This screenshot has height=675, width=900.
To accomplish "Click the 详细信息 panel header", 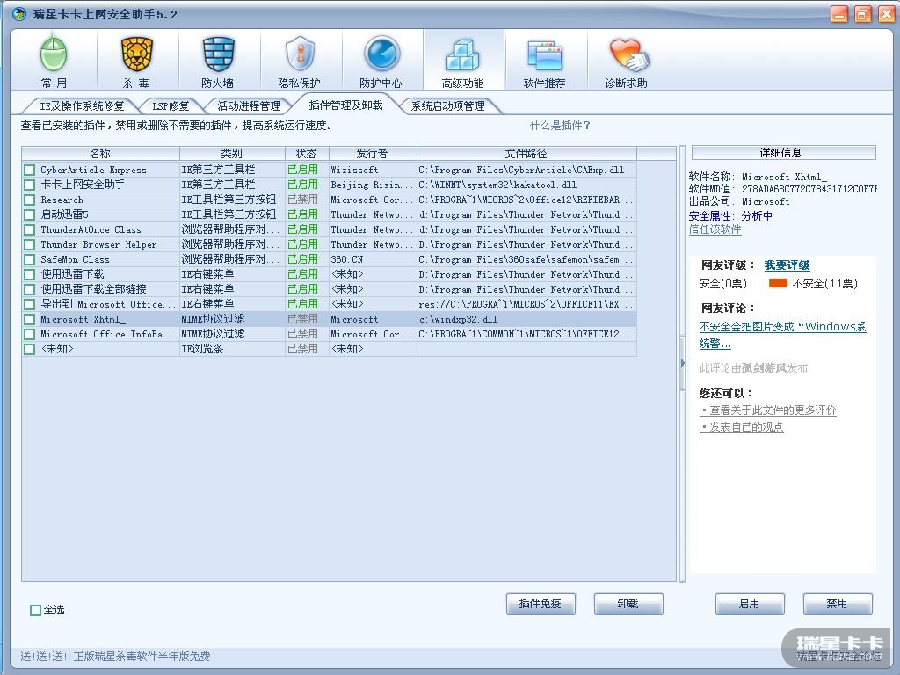I will click(x=783, y=153).
